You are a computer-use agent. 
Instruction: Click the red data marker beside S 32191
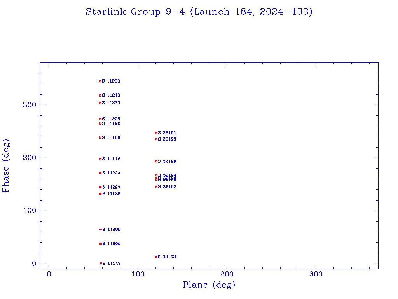tap(156, 133)
